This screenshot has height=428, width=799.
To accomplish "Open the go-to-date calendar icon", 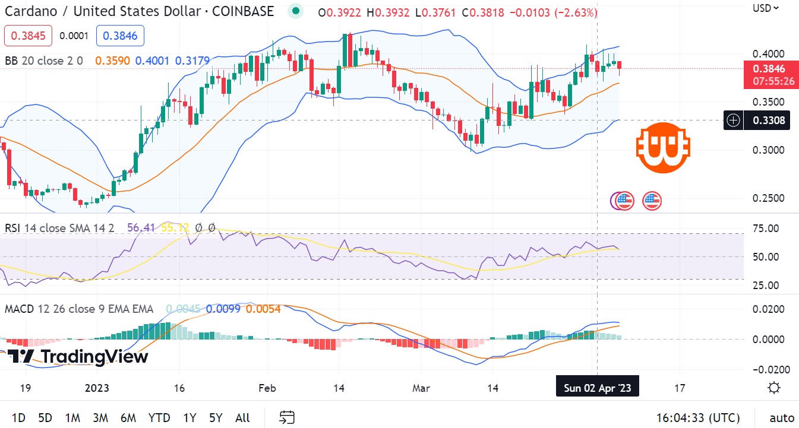I will coord(287,417).
